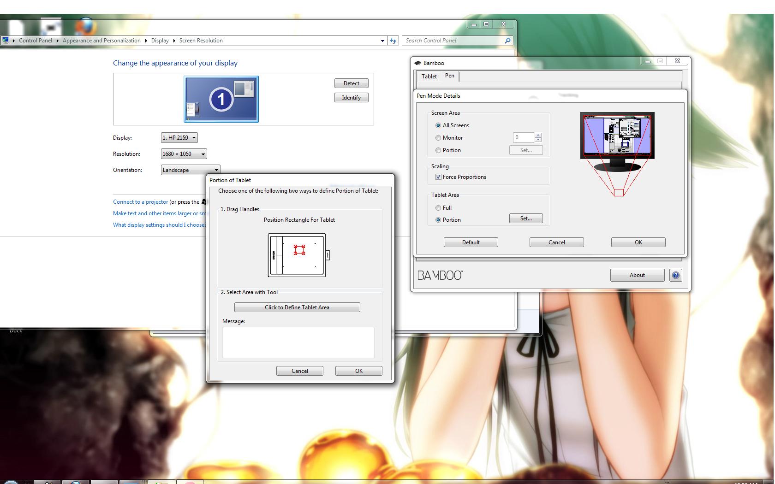Viewport: 775px width, 484px height.
Task: Click Set... next to Screen Area Portion
Action: [x=526, y=150]
